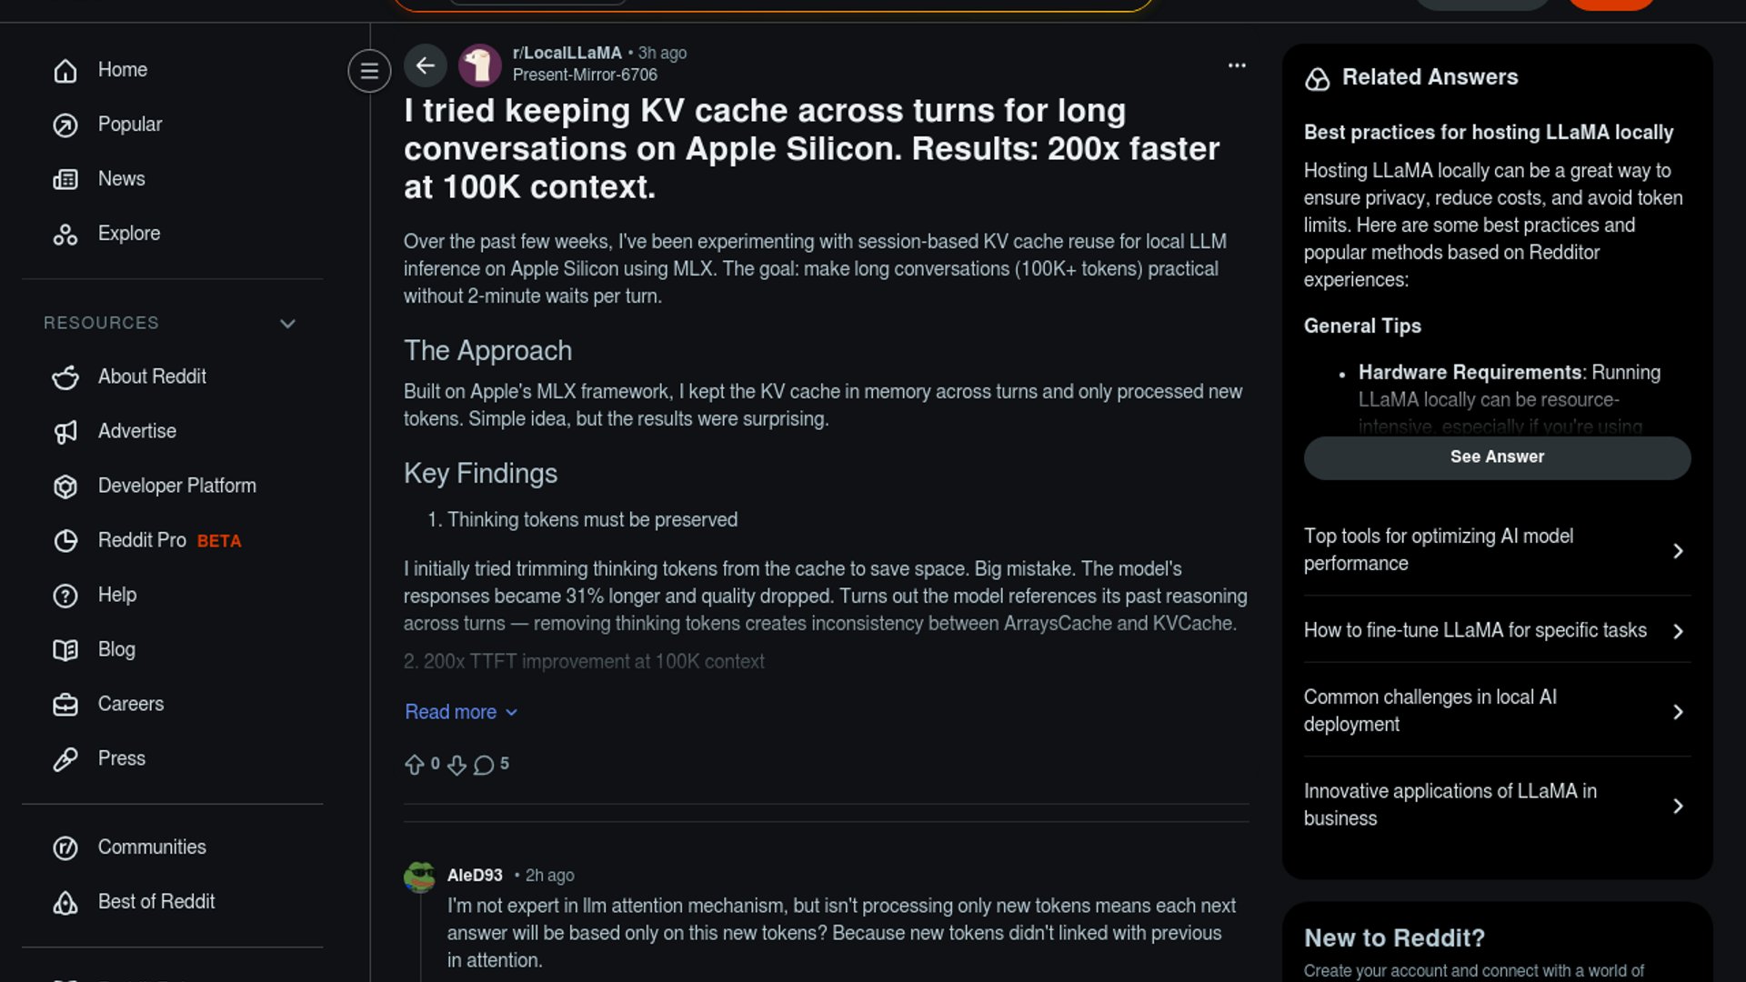1746x982 pixels.
Task: Collapse the left navigation sidebar
Action: 369,71
